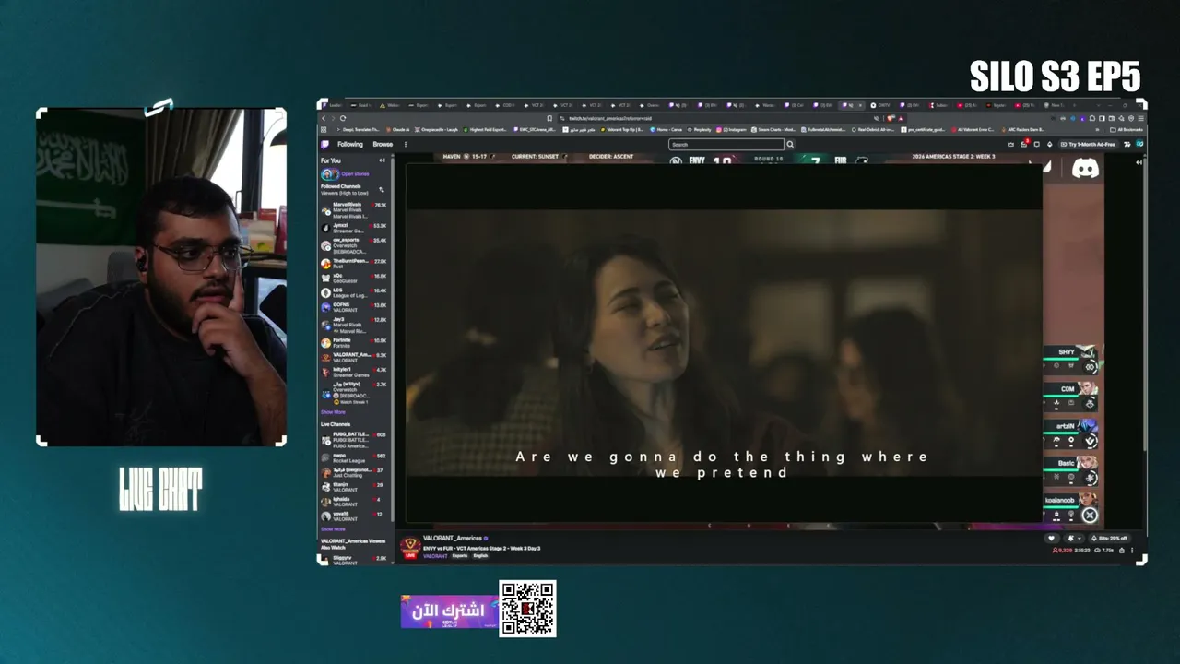Open the TheBurntPeanut followed channel
1180x664 pixels.
(354, 263)
